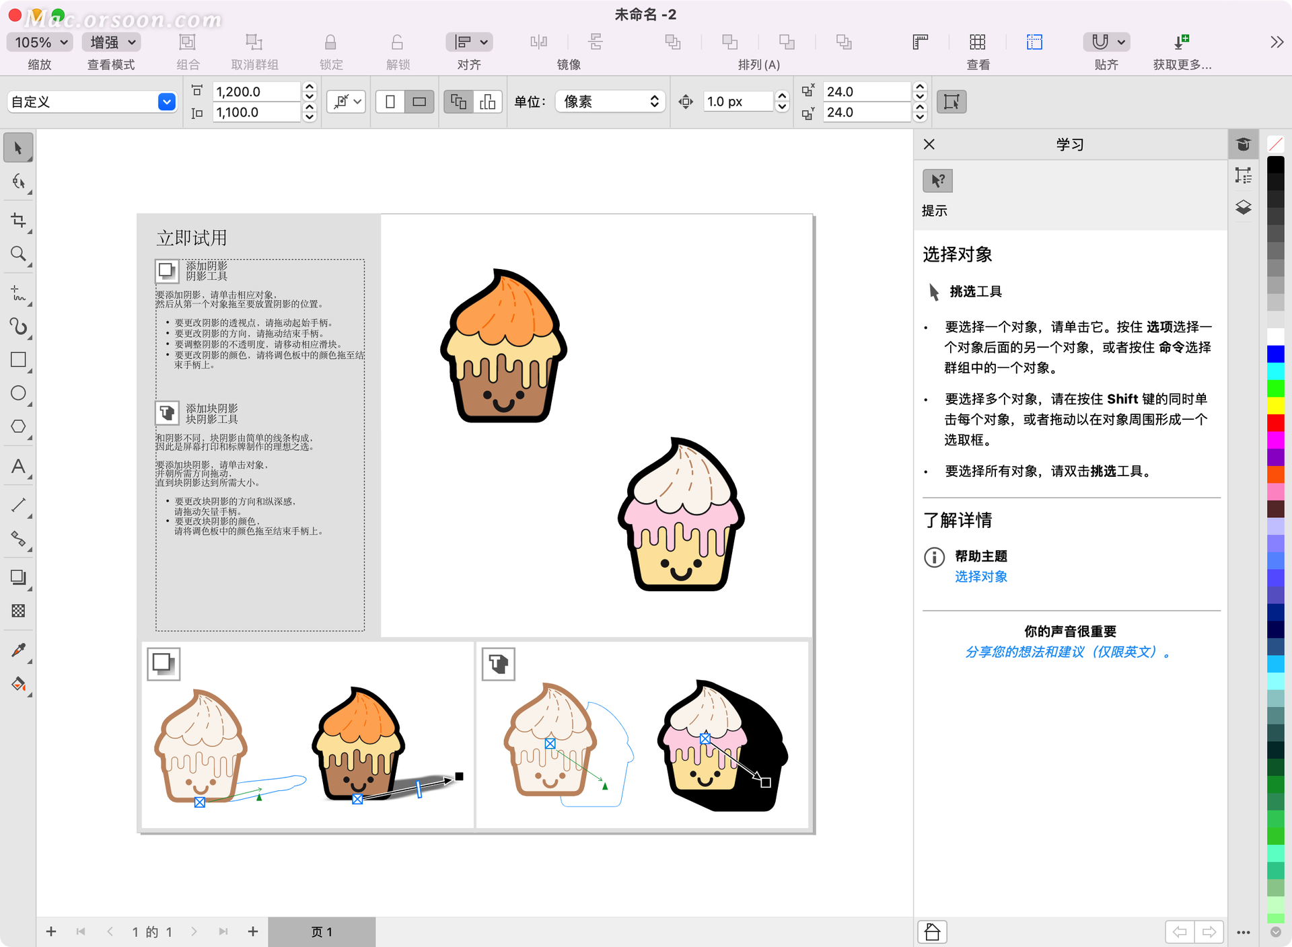Switch to the 页 1 page tab
The height and width of the screenshot is (947, 1292).
322,932
